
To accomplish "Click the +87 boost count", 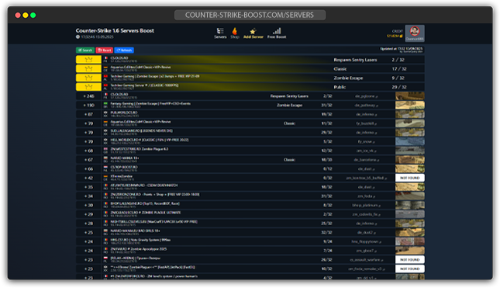I will tap(88, 114).
